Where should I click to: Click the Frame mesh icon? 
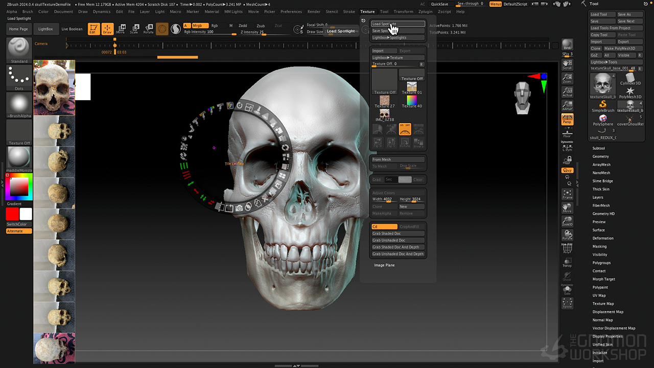coord(567,194)
